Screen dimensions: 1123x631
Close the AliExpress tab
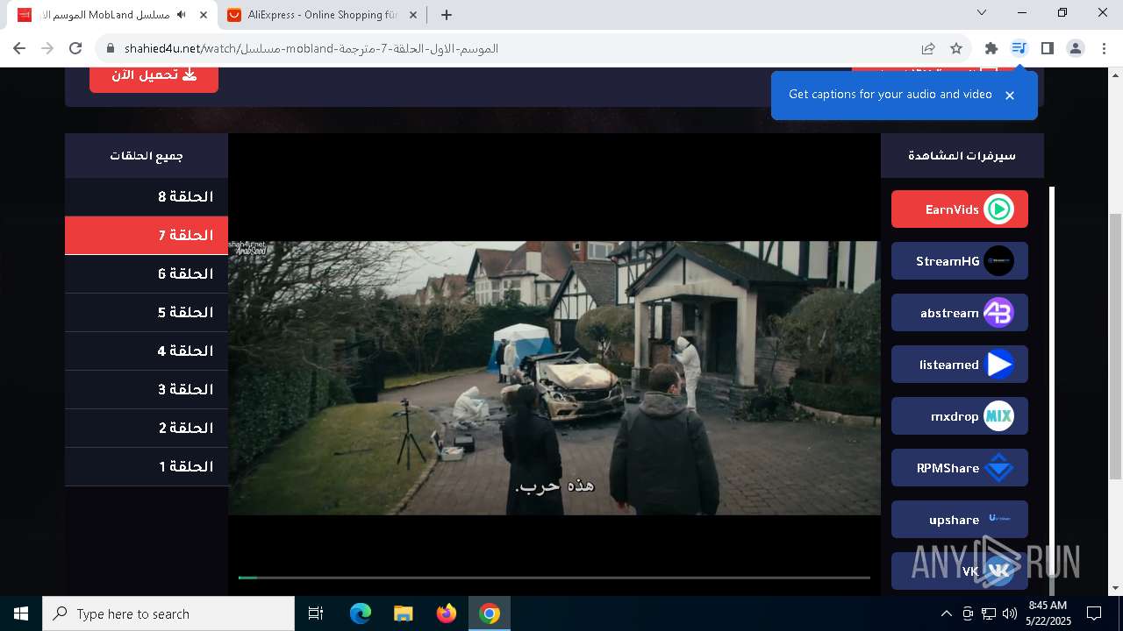(x=413, y=15)
